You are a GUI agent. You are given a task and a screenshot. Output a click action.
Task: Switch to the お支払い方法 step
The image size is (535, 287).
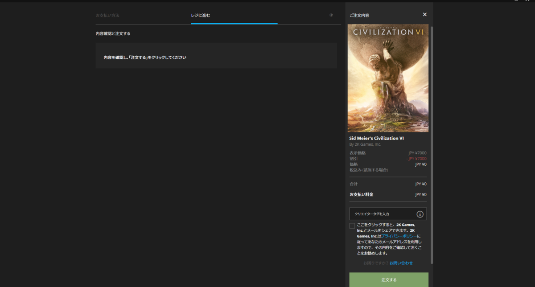click(x=107, y=15)
